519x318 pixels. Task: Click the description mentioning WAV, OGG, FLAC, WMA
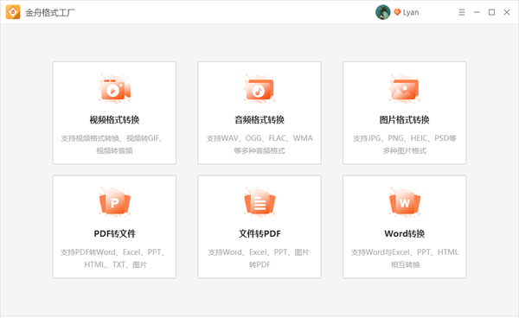(x=259, y=144)
